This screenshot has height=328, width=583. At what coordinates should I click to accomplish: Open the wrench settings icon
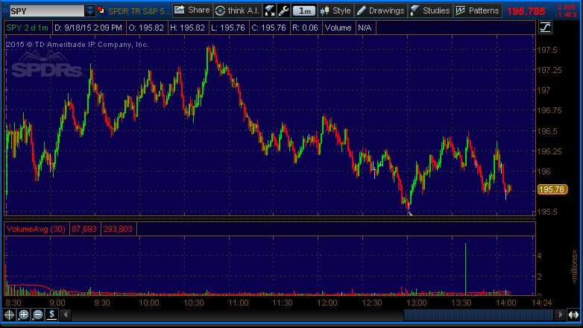[x=283, y=10]
